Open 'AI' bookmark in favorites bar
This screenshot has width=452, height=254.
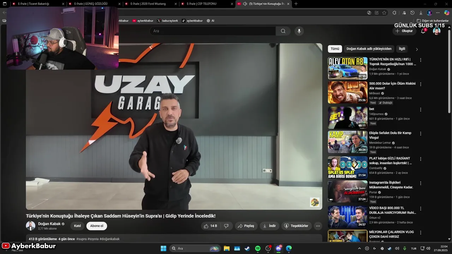click(x=210, y=21)
